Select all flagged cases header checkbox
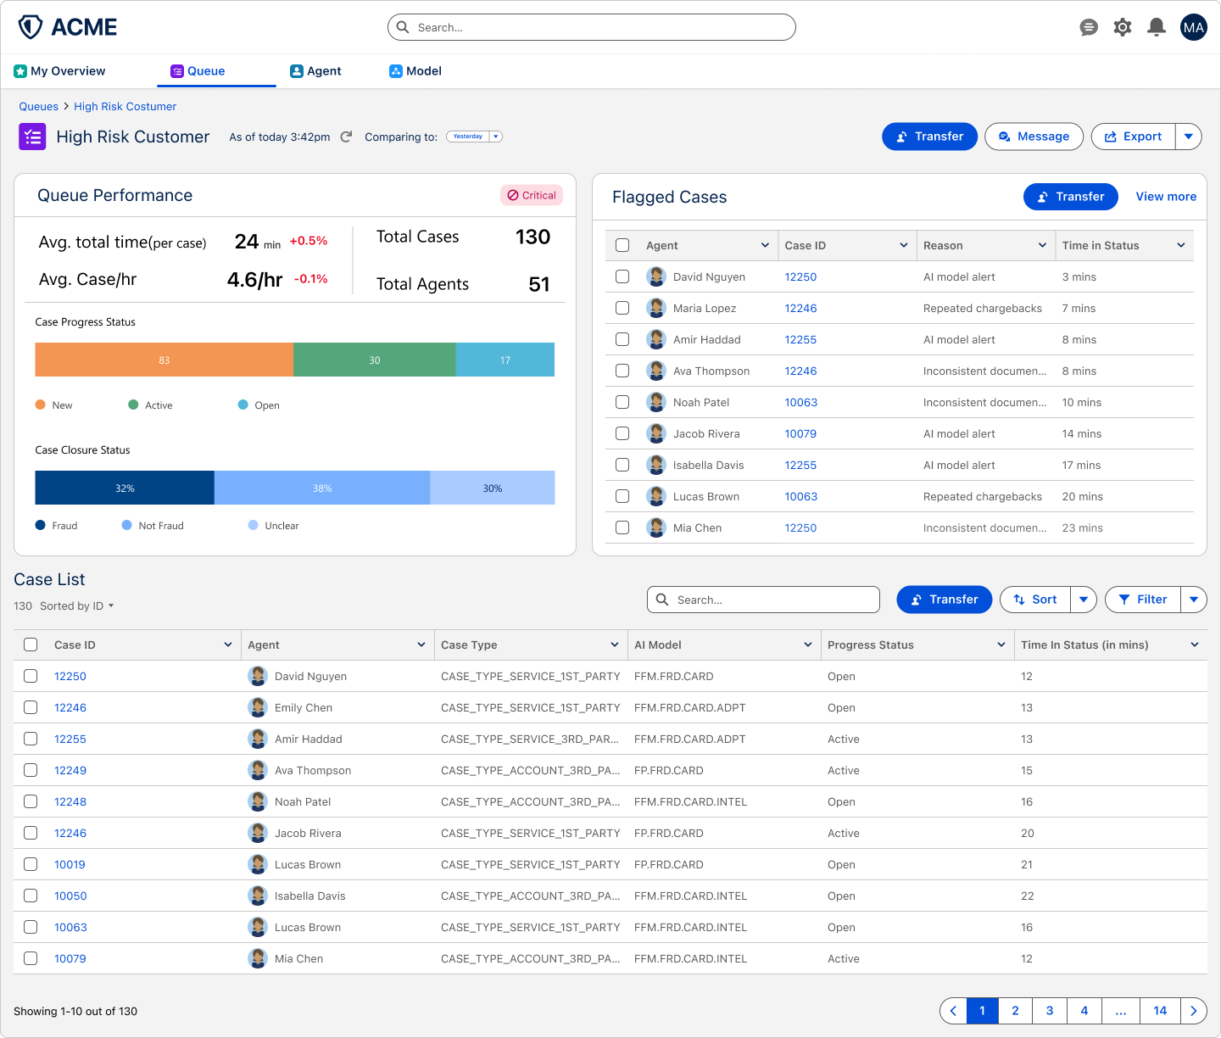The image size is (1221, 1038). click(622, 245)
